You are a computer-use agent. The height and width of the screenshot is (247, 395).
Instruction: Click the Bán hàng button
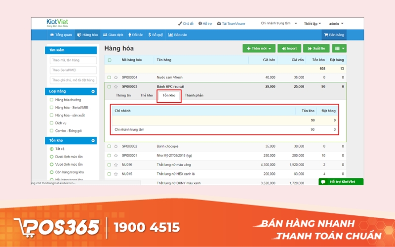[x=334, y=35]
